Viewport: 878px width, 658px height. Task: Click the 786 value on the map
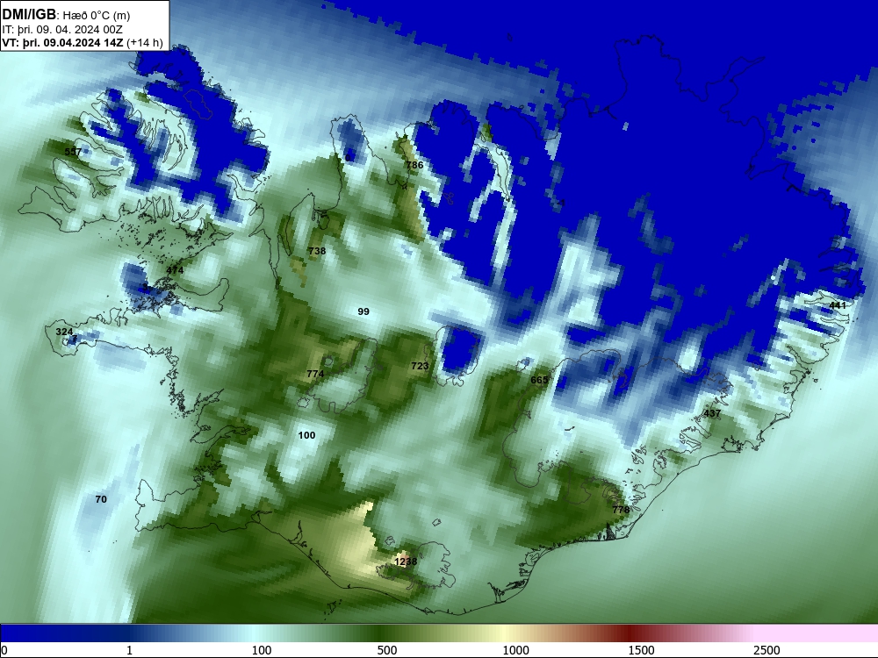(x=414, y=165)
